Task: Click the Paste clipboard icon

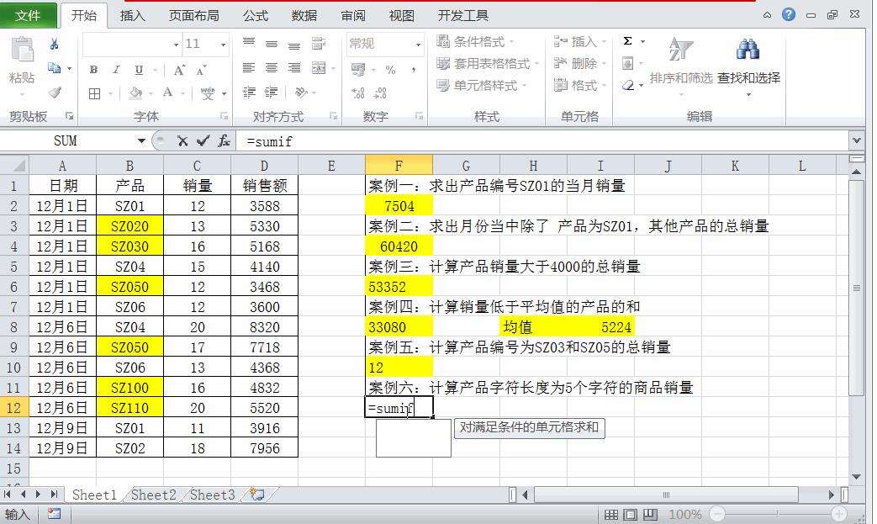Action: coord(23,50)
